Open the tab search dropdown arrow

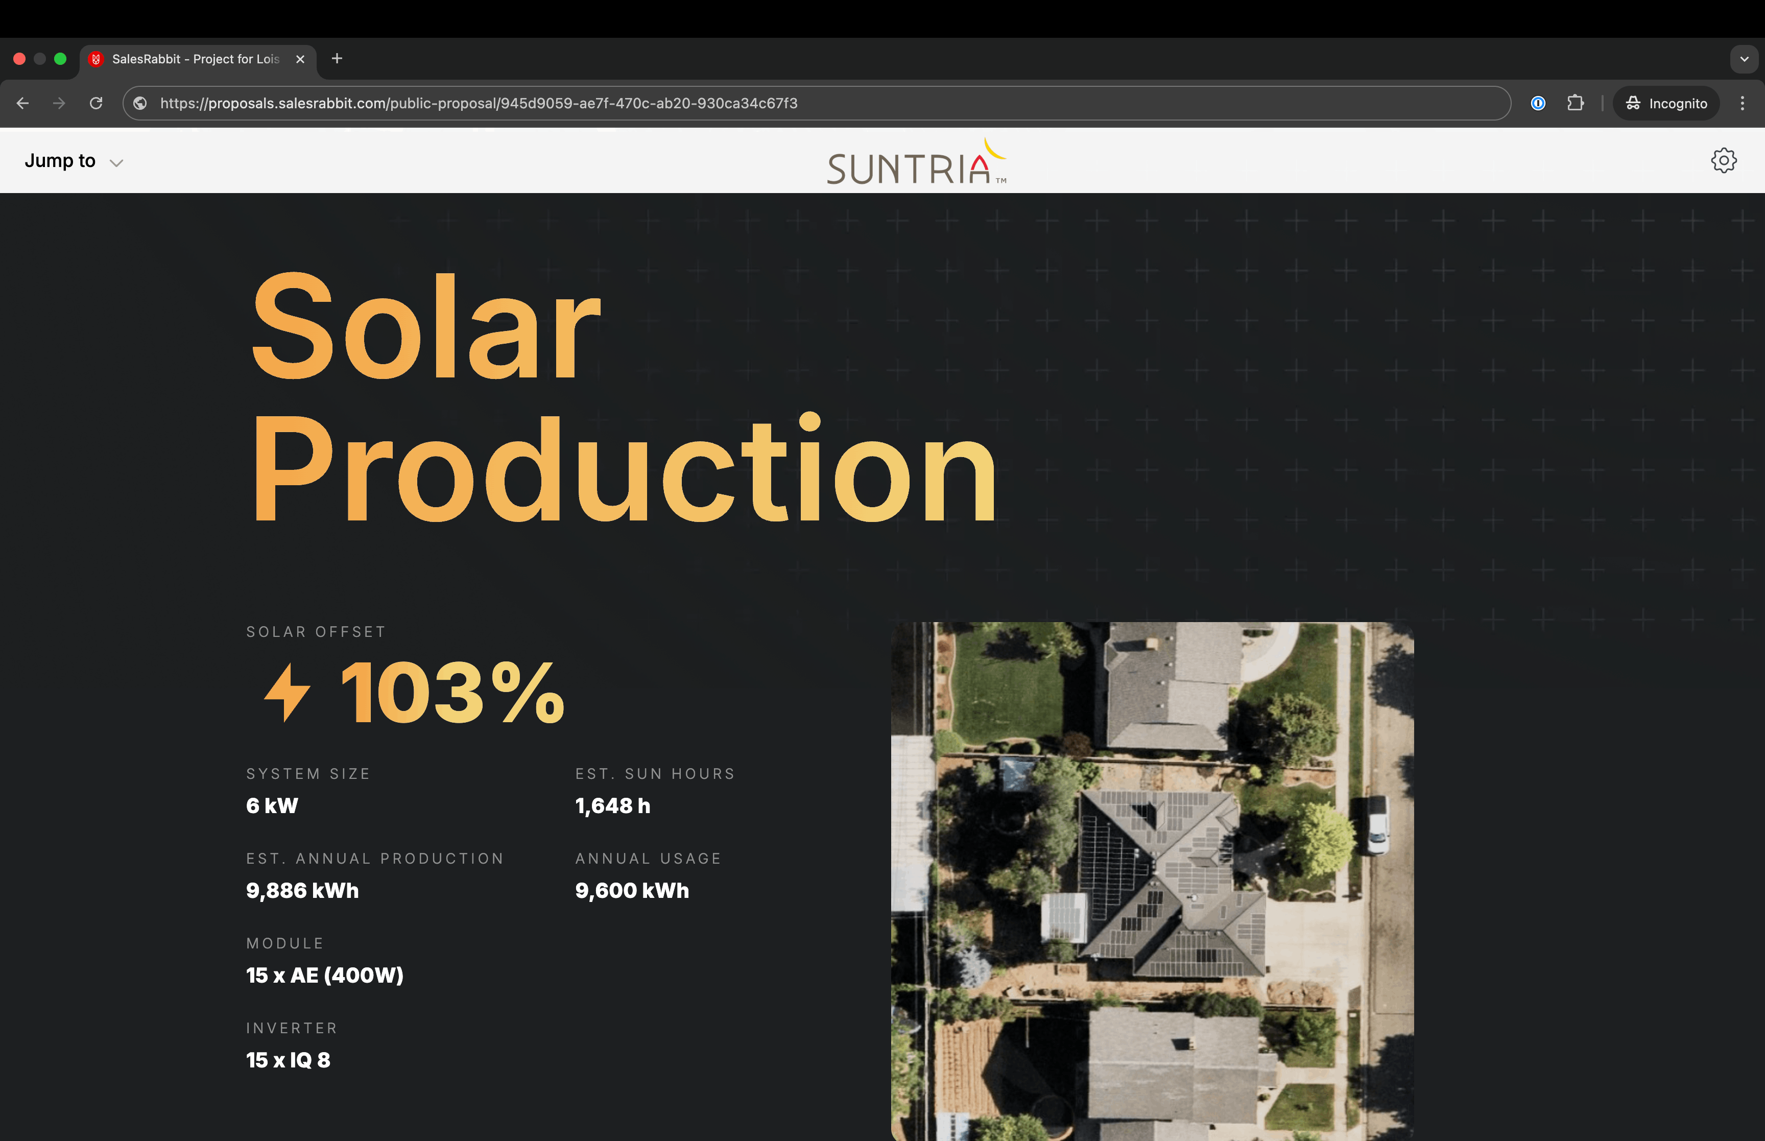1744,59
